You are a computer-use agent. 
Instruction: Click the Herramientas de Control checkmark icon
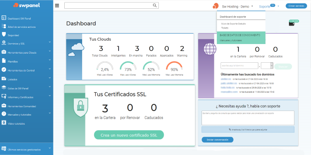[x=4, y=69]
